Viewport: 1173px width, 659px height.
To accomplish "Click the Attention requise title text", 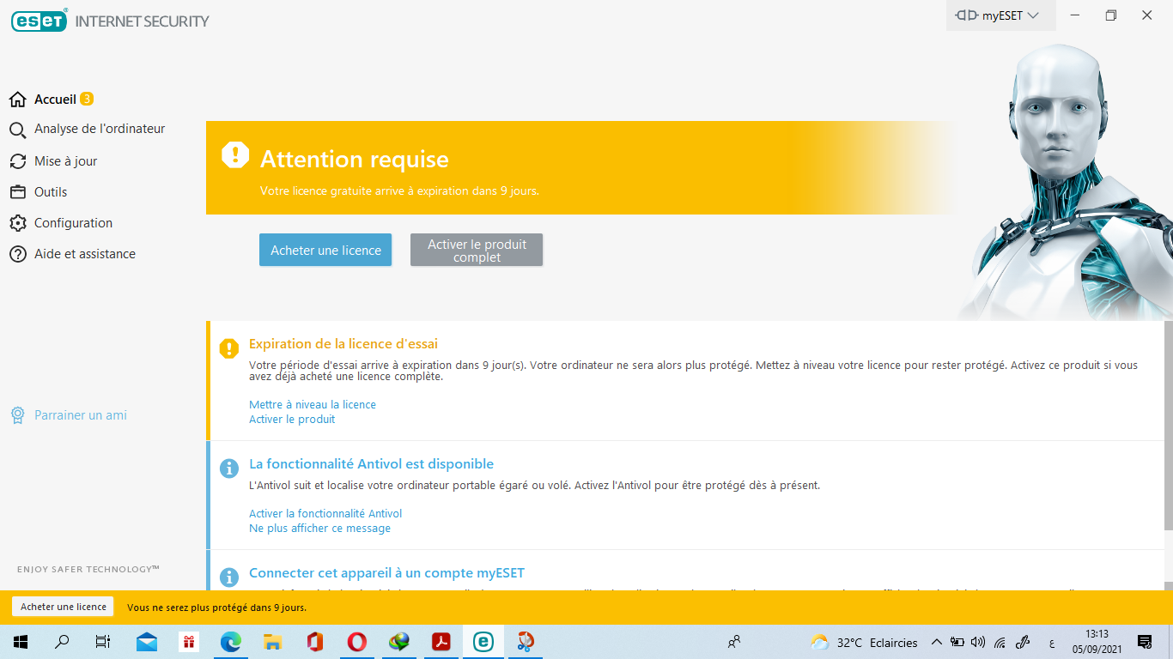I will pos(355,160).
